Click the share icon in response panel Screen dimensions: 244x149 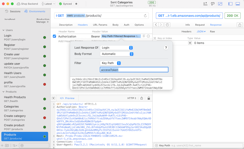(240, 25)
